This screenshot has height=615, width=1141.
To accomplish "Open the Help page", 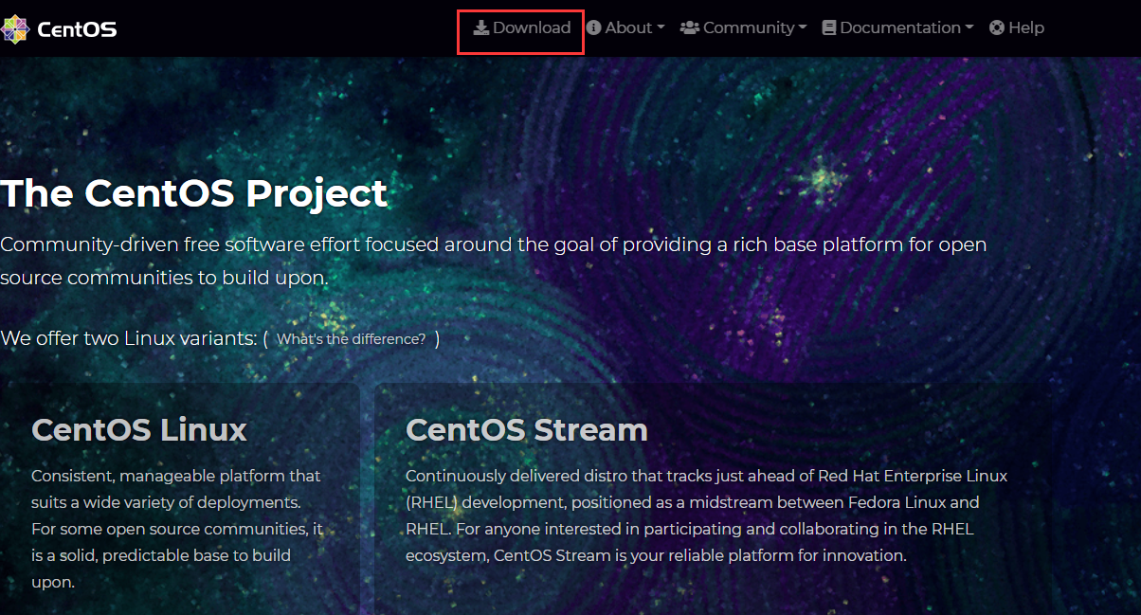I will [1017, 27].
